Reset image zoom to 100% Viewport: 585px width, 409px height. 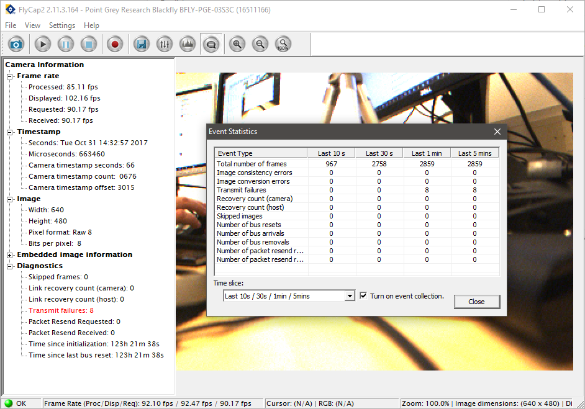coord(283,43)
